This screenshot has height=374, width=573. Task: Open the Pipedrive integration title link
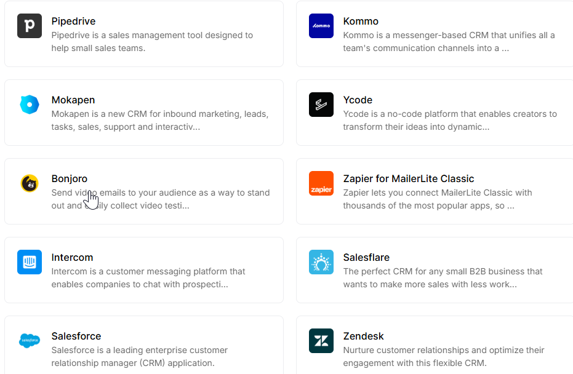pos(73,22)
